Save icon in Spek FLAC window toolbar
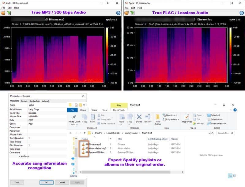The image size is (245, 187). tap(132, 13)
